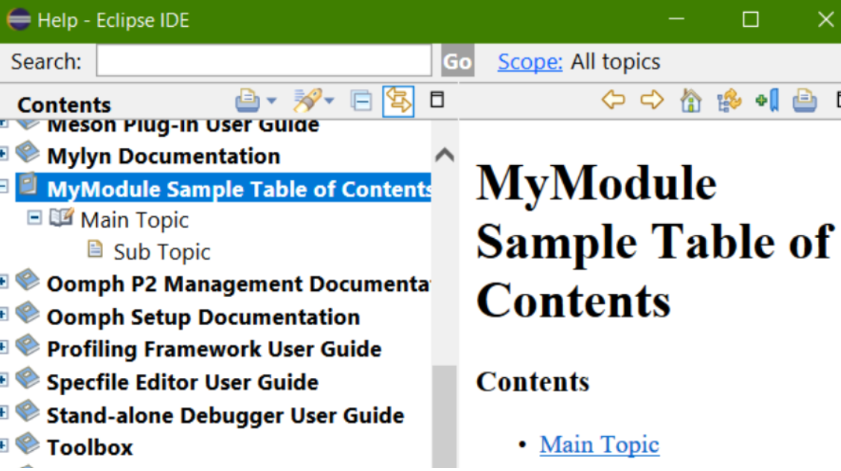The width and height of the screenshot is (841, 471).
Task: Select Specfile Editor User Guide entry
Action: pyautogui.click(x=183, y=382)
